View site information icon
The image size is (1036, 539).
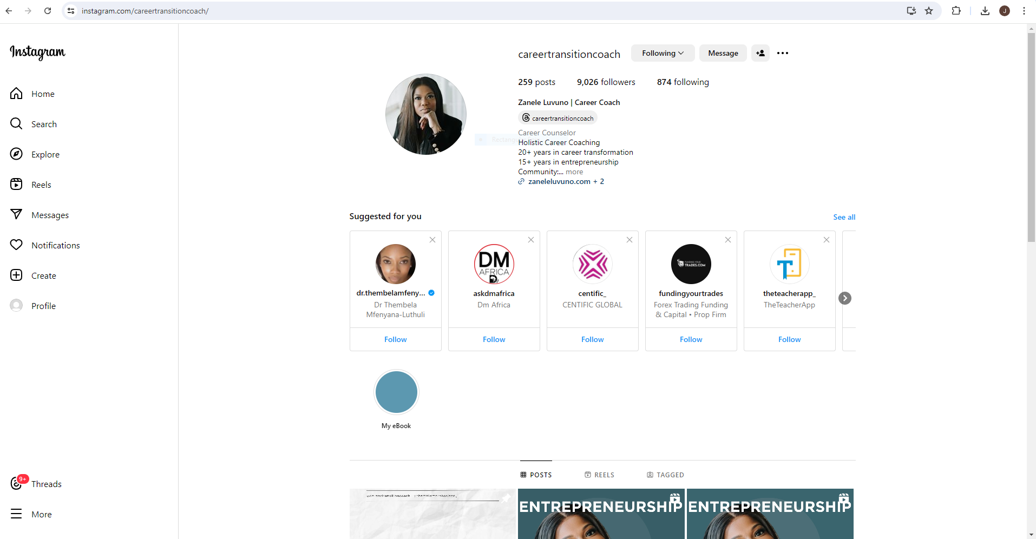point(71,11)
